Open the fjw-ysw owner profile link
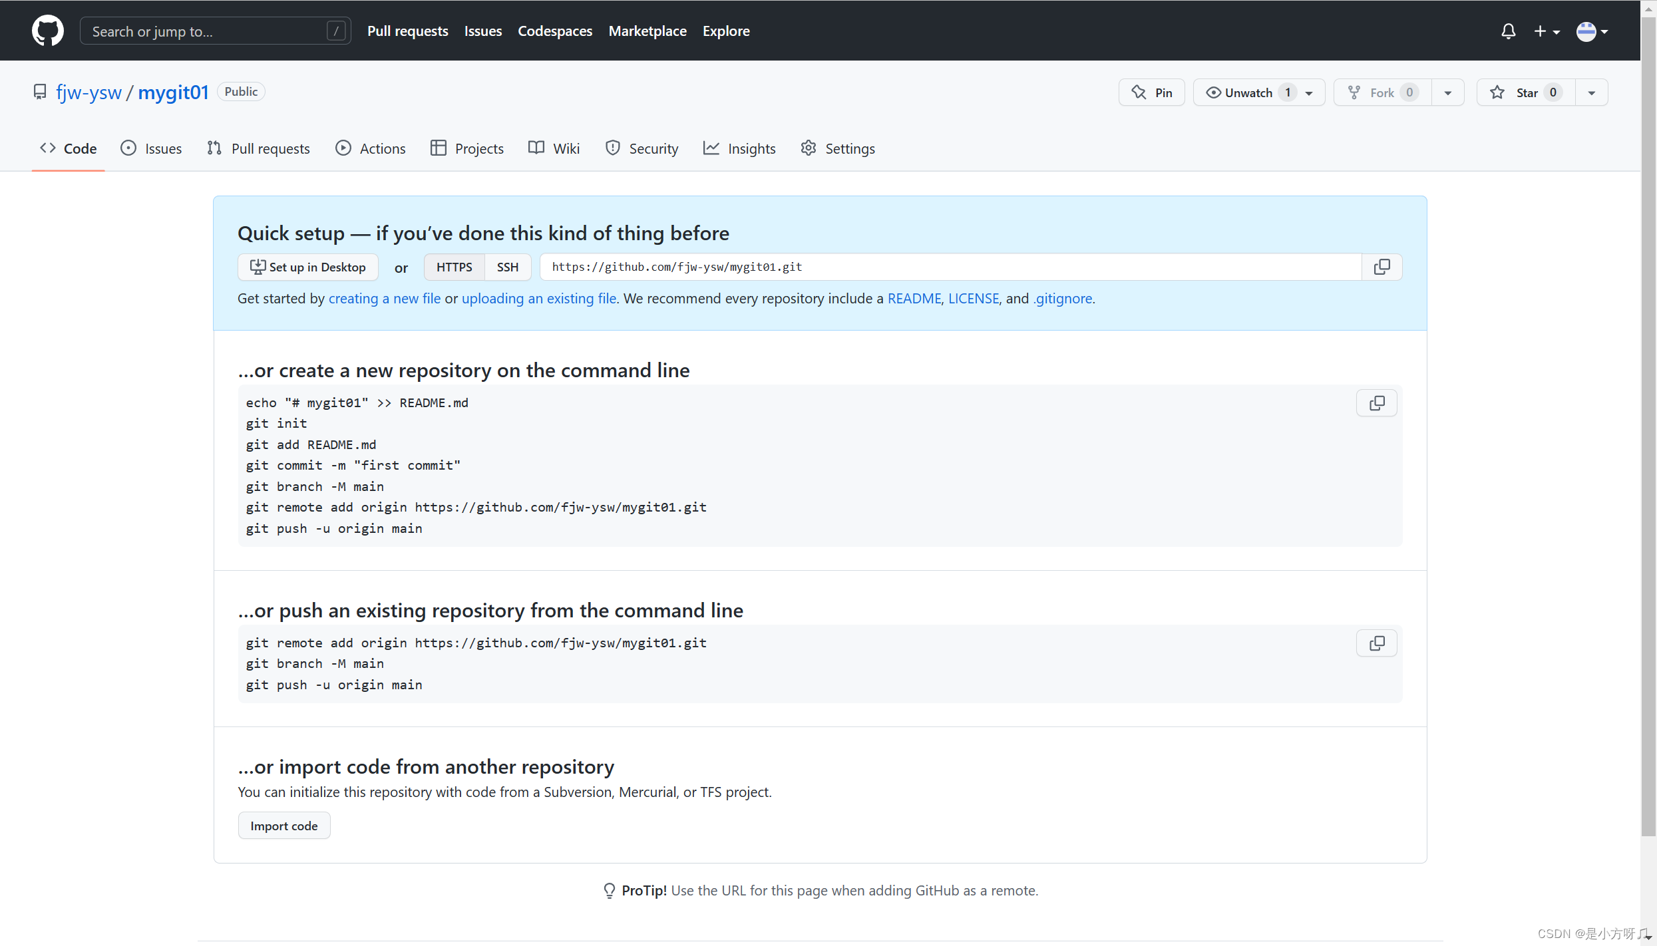Image resolution: width=1657 pixels, height=946 pixels. 89,92
